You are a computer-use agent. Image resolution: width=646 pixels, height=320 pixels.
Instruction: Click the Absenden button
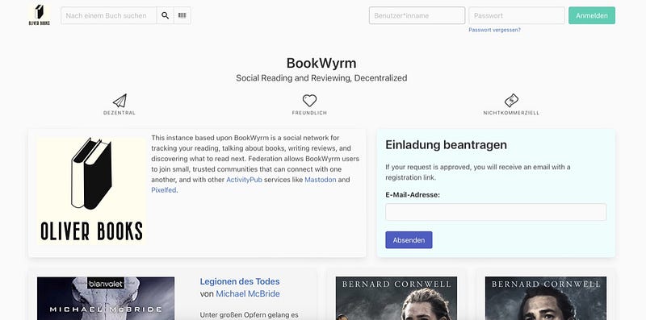409,239
